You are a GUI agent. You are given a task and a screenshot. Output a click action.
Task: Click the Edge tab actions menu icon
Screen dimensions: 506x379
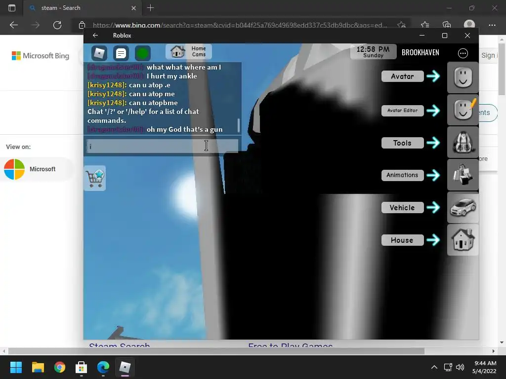pyautogui.click(x=12, y=8)
